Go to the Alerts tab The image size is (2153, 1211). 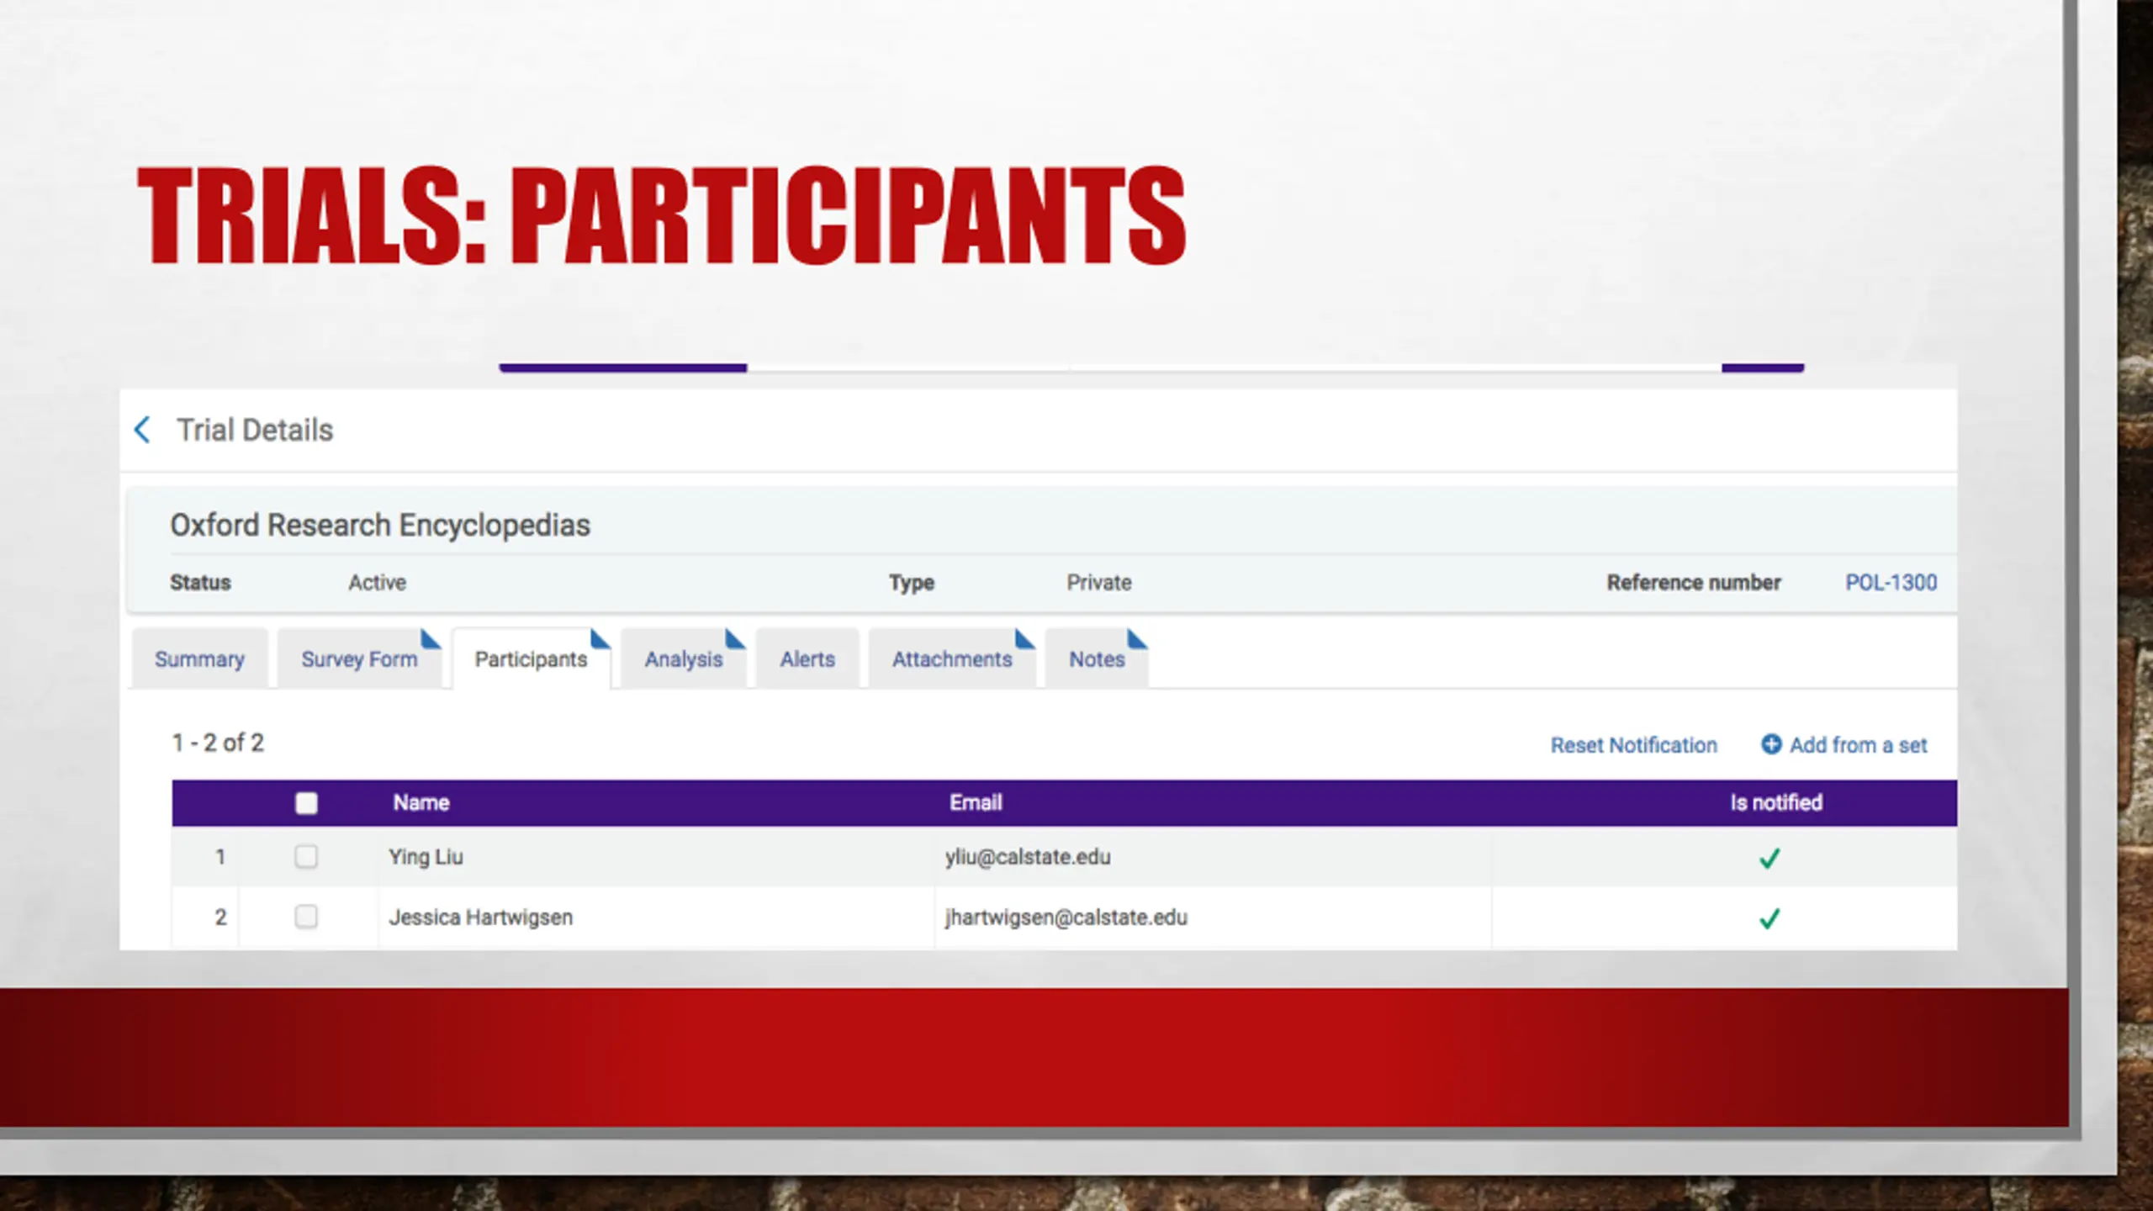pyautogui.click(x=807, y=659)
